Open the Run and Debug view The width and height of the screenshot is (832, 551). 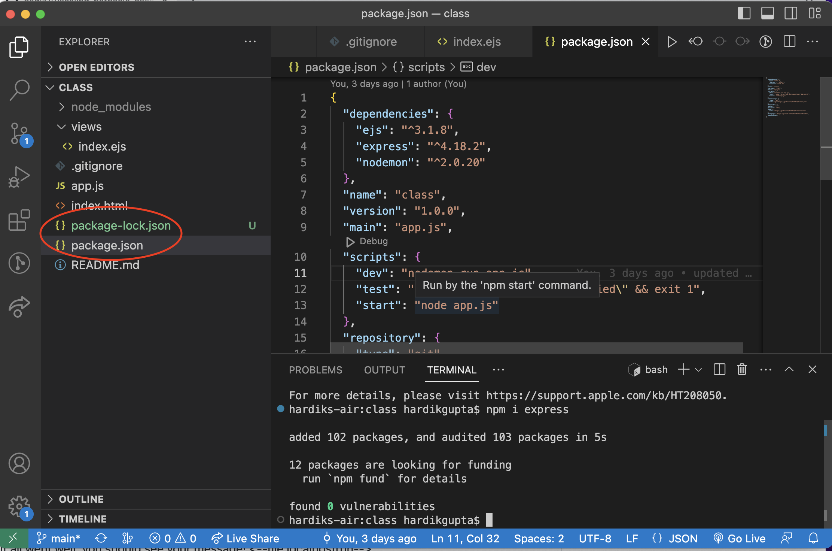[19, 176]
